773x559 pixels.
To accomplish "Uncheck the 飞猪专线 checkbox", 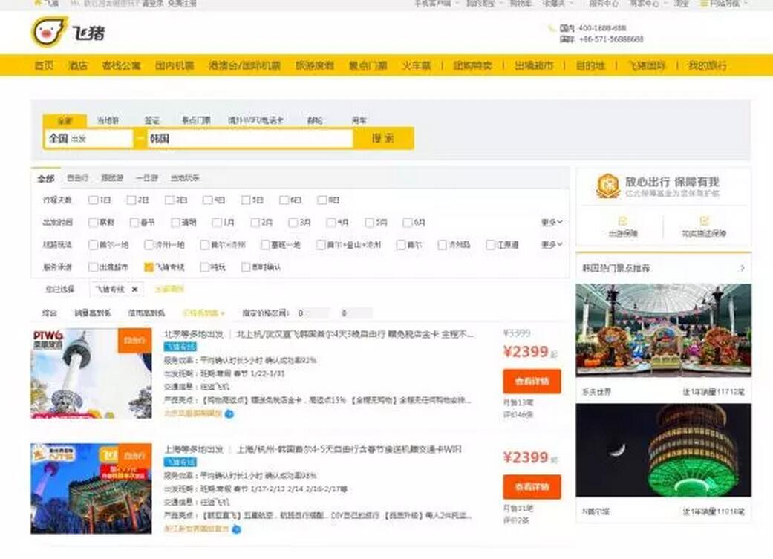I will click(x=149, y=267).
